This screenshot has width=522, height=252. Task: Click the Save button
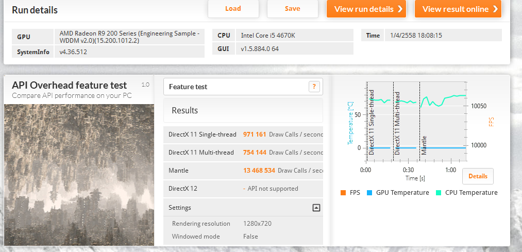pyautogui.click(x=292, y=9)
